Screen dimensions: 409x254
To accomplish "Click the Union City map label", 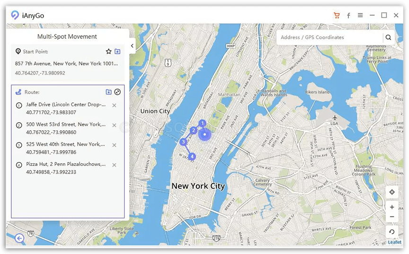I will point(155,111).
